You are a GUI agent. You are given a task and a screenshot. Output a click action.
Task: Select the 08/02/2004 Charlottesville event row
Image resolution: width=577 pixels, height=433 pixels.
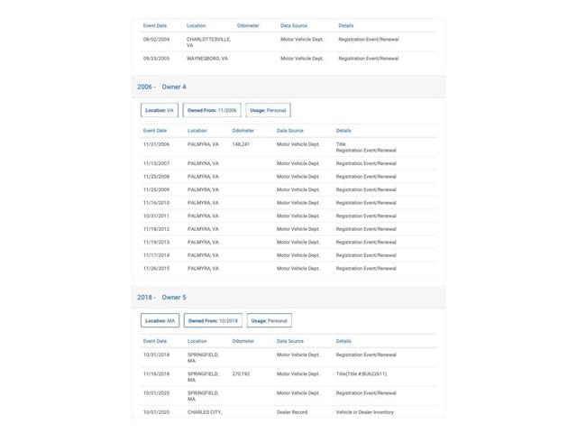coord(288,42)
